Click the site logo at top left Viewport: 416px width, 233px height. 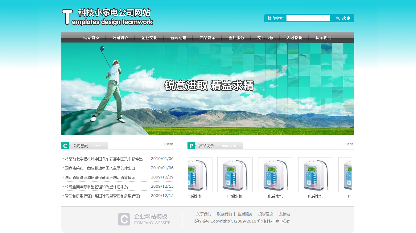(107, 17)
